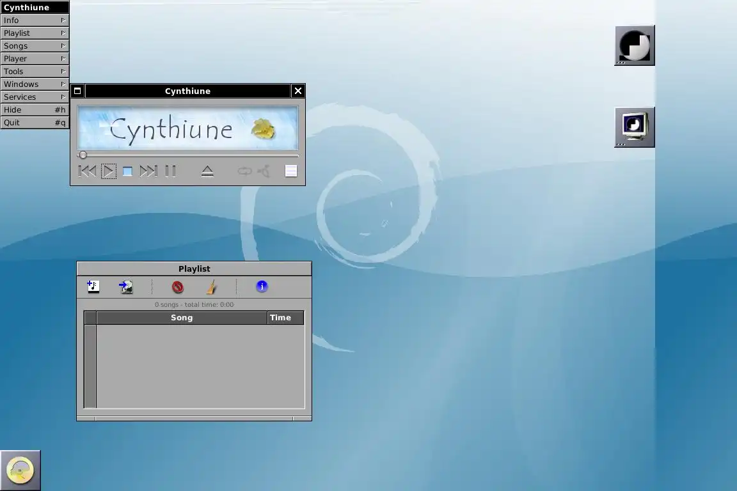The width and height of the screenshot is (737, 491).
Task: Click the Time column header
Action: point(285,318)
